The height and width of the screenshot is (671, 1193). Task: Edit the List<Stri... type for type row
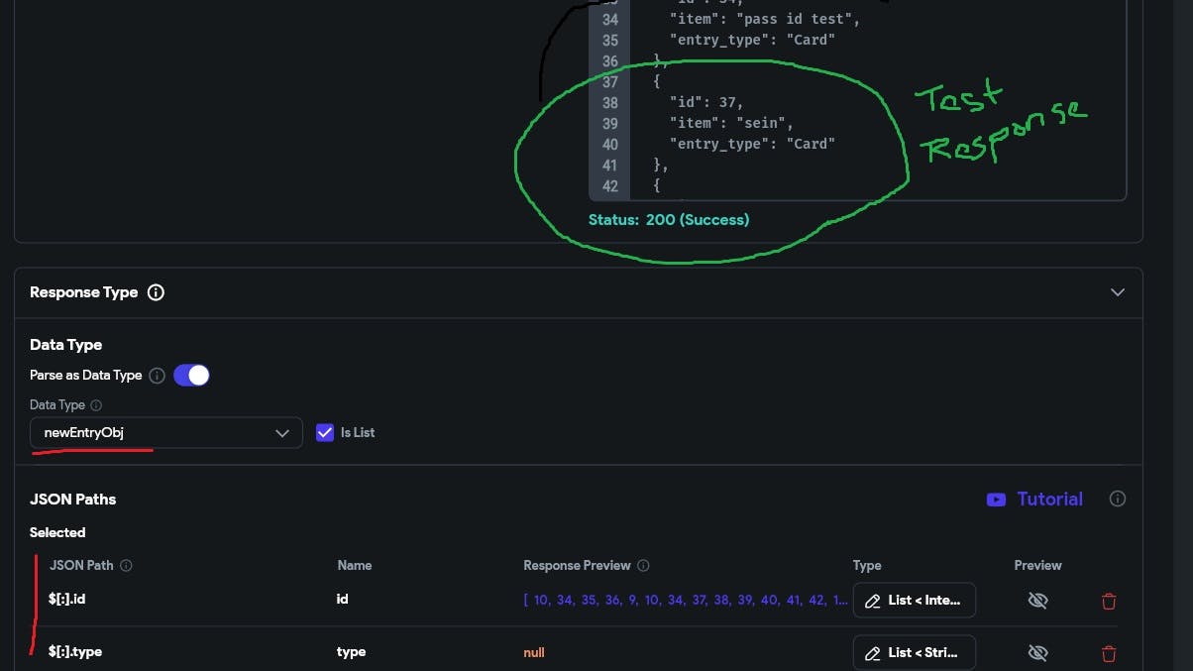tap(914, 653)
